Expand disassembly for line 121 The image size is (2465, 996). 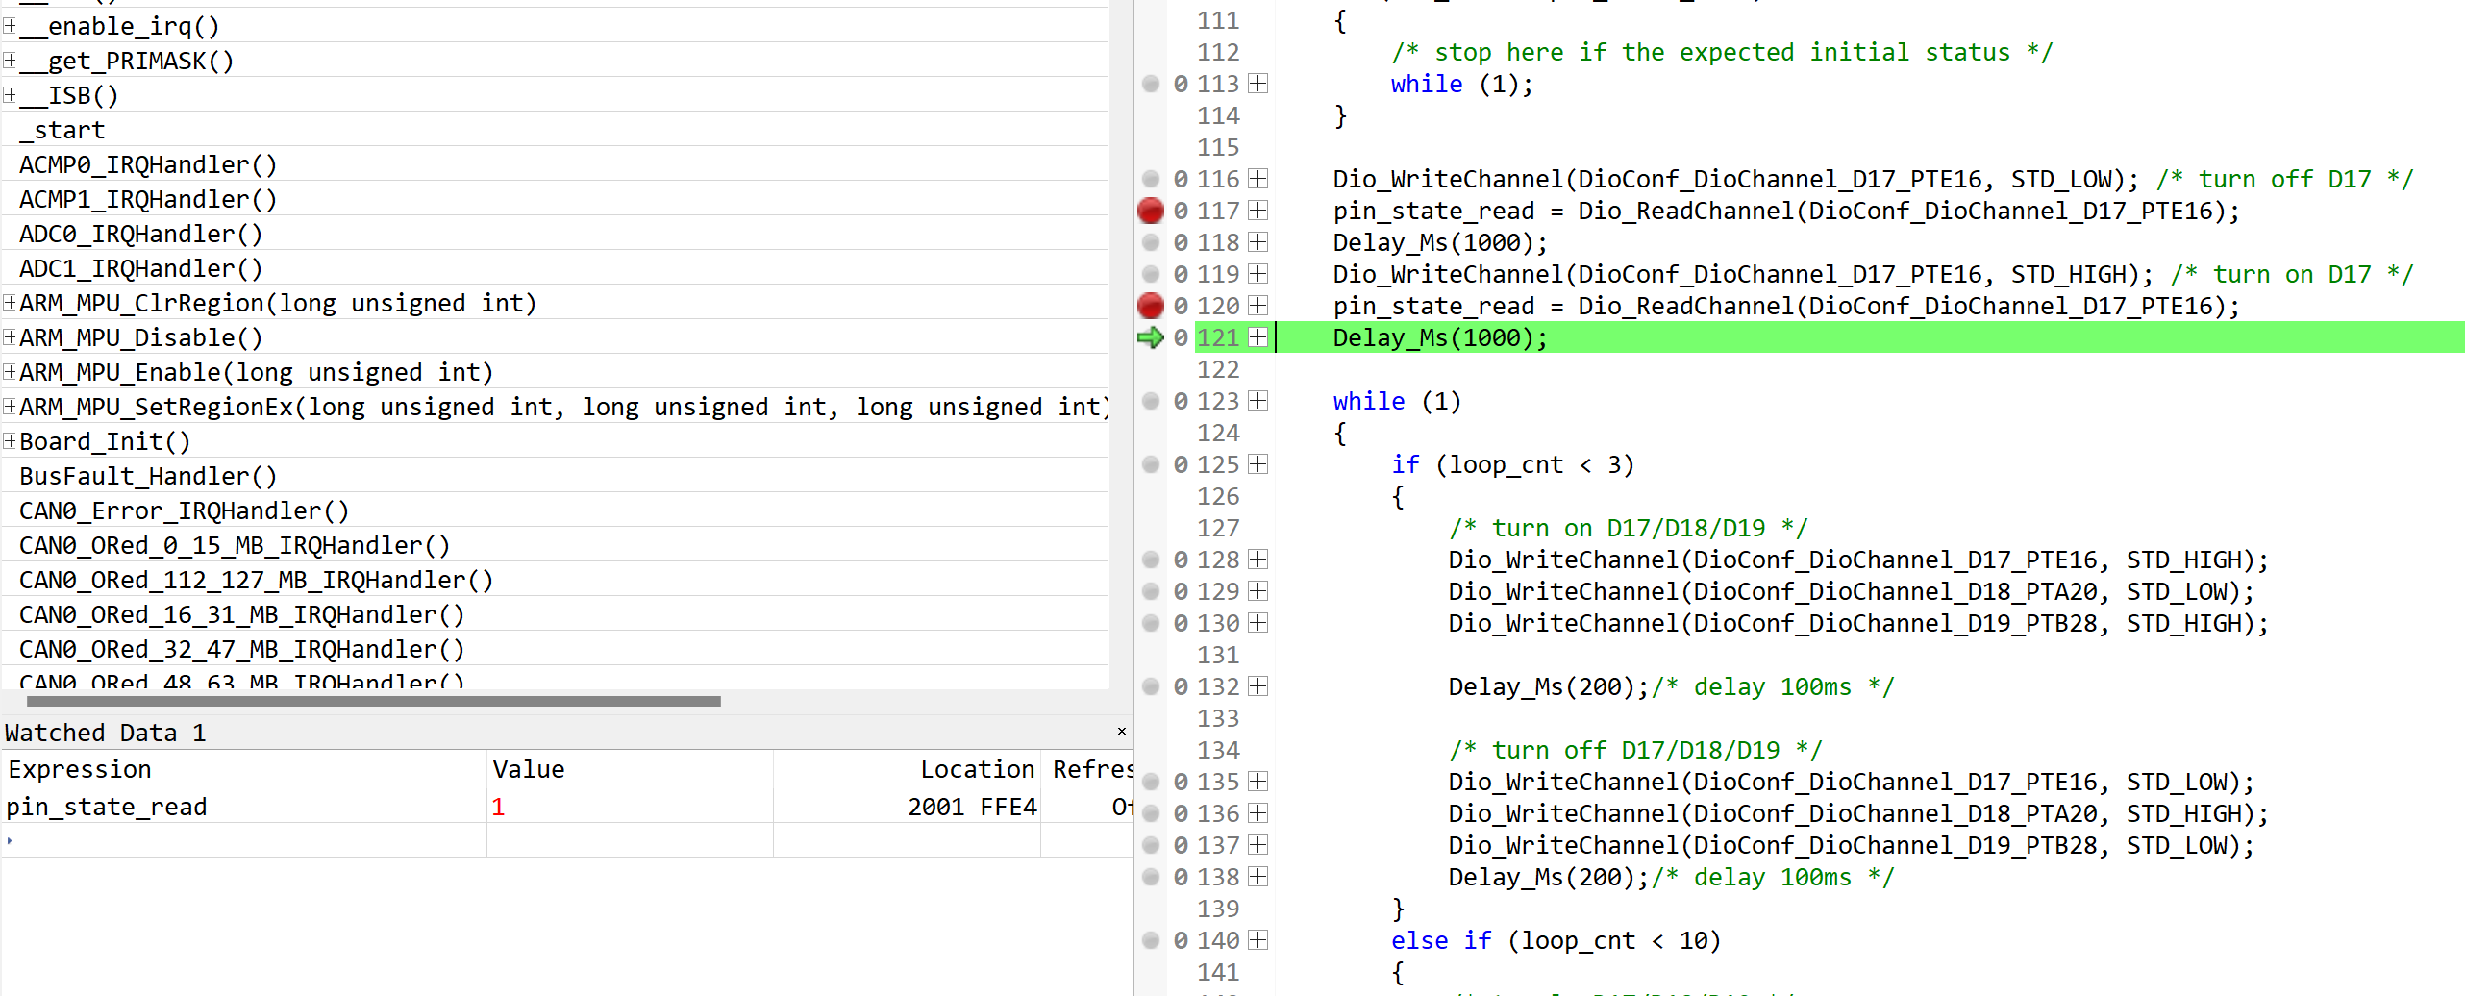tap(1257, 337)
